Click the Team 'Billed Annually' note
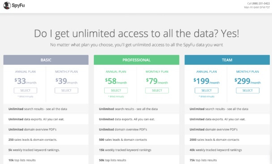Viewport: 272px width, 164px height. (x=207, y=97)
